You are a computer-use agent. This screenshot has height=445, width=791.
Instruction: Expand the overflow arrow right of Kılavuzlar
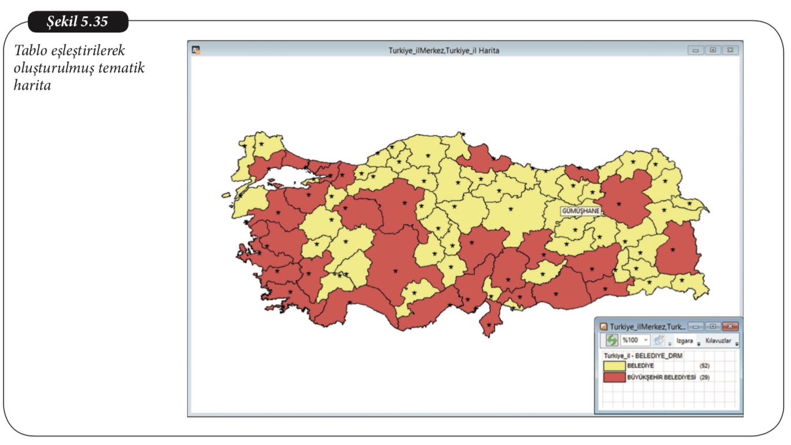[x=737, y=344]
